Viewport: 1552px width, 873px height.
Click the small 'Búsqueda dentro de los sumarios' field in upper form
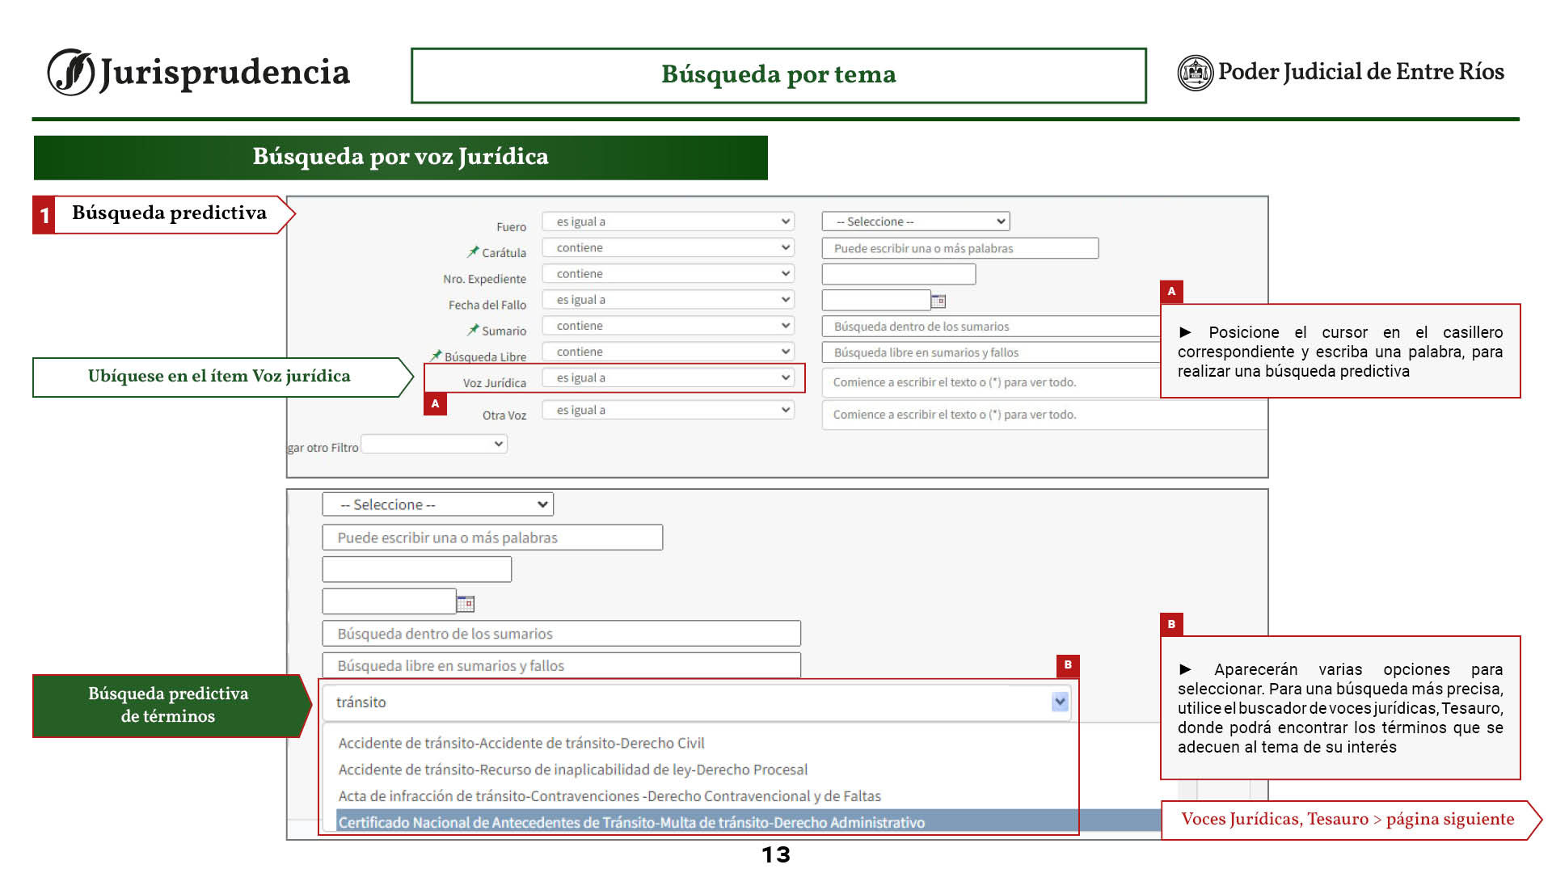point(991,327)
